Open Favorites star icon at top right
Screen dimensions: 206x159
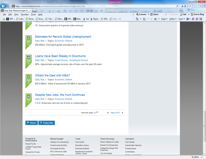coord(200,6)
